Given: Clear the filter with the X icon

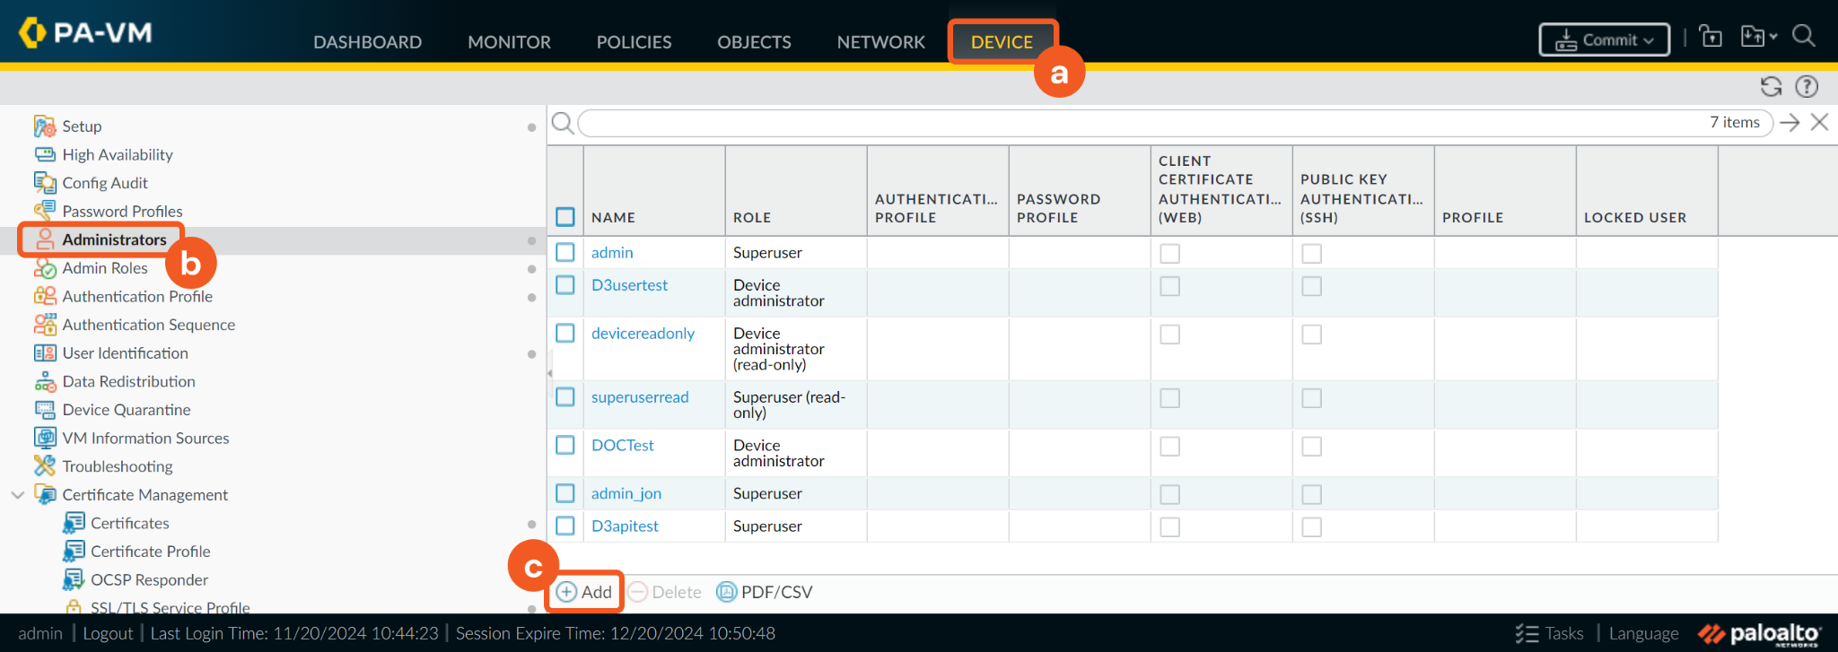Looking at the screenshot, I should 1819,123.
